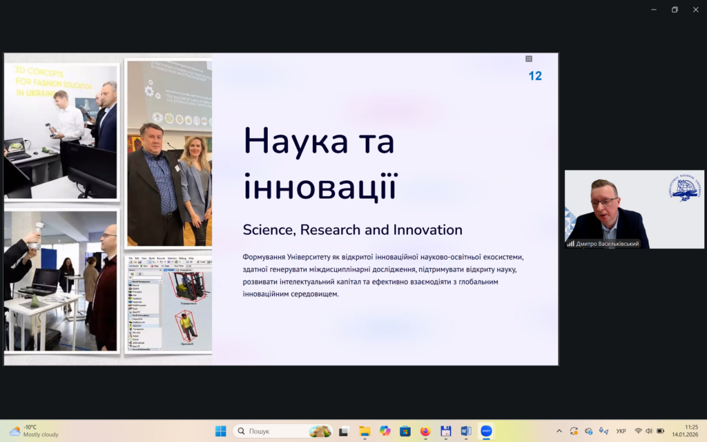Click the floppy disk app icon in taskbar
This screenshot has height=442, width=707.
pyautogui.click(x=445, y=431)
